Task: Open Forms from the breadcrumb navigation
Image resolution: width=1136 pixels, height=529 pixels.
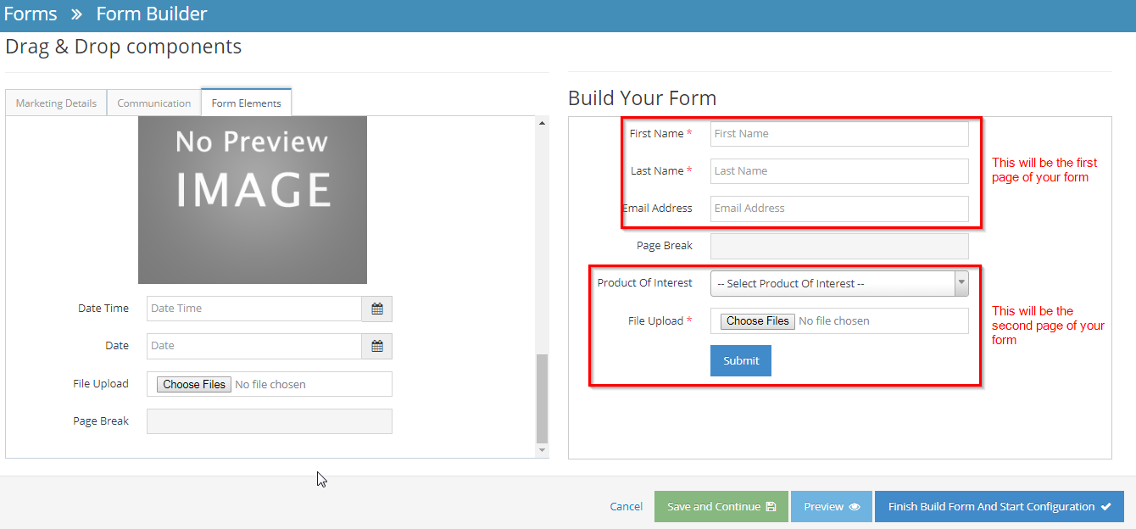Action: click(30, 13)
